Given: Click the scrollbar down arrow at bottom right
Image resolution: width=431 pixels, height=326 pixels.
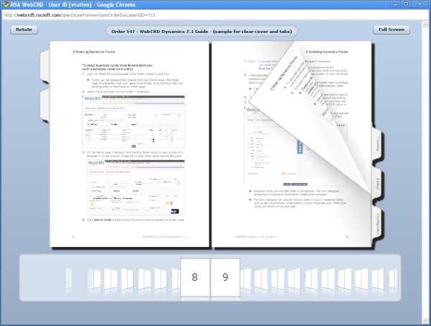Looking at the screenshot, I should tap(426, 321).
